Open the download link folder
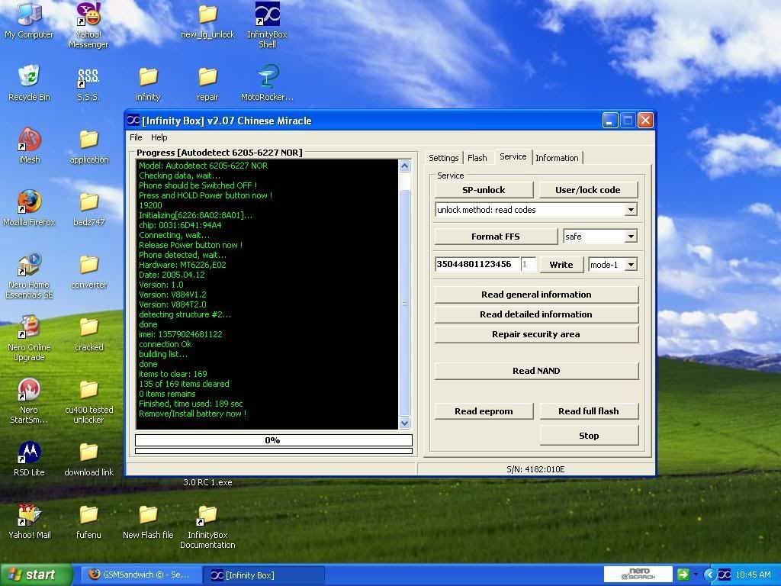The height and width of the screenshot is (586, 781). pos(88,459)
